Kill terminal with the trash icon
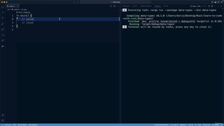 pos(212,6)
